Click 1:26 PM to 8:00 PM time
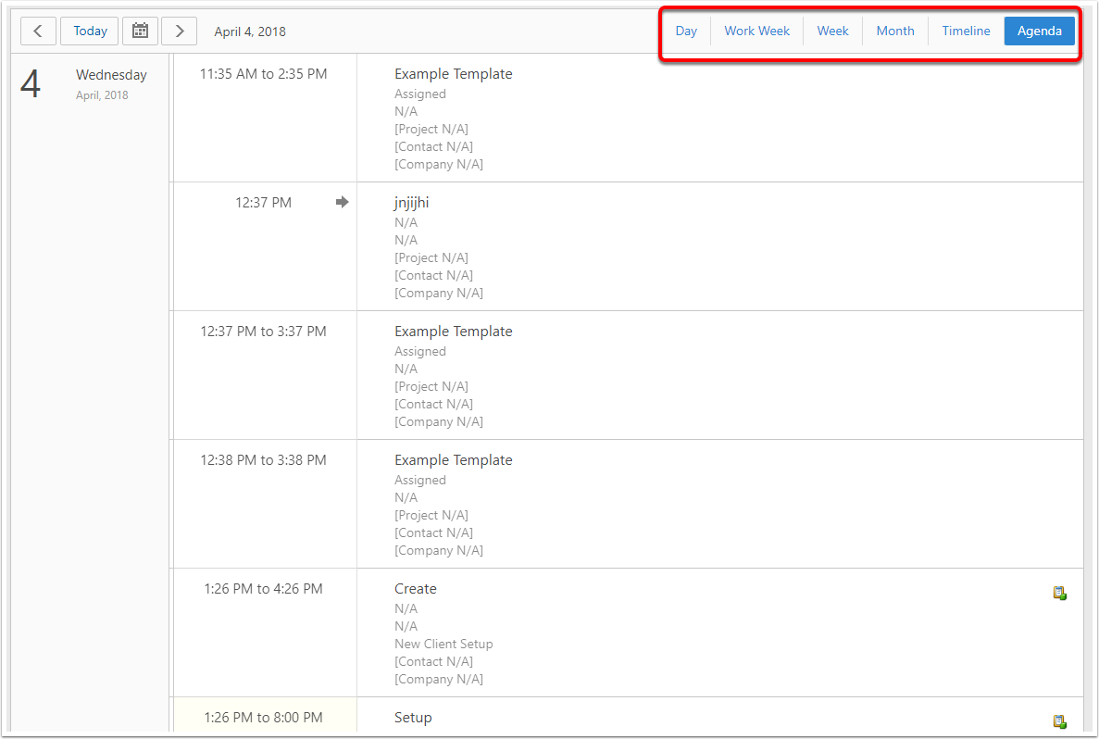Screen dimensions: 1099x739 (x=264, y=718)
